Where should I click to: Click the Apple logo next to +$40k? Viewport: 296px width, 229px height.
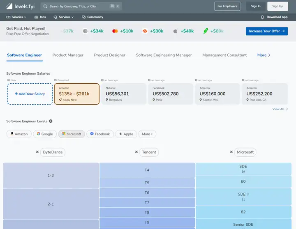(x=175, y=31)
